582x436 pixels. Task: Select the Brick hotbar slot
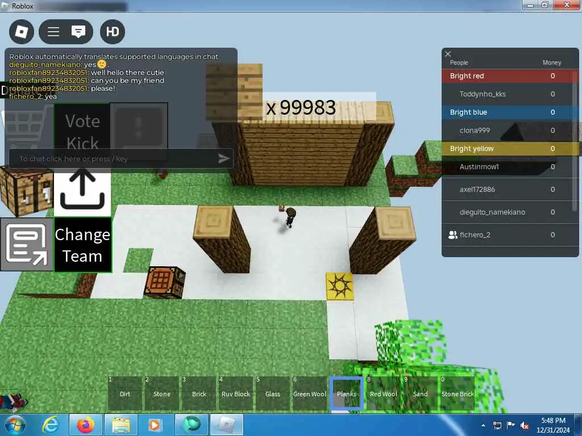click(199, 393)
